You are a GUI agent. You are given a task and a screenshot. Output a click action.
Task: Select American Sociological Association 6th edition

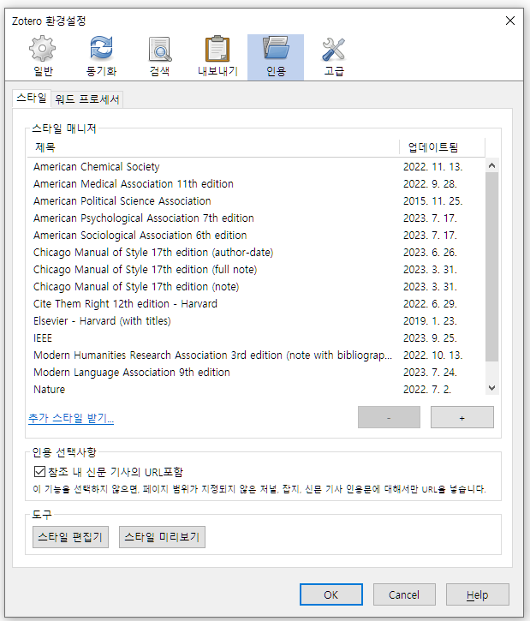click(x=256, y=236)
